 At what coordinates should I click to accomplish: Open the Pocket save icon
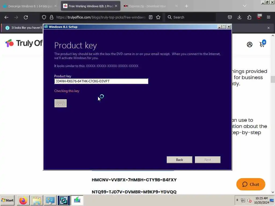[x=230, y=17]
